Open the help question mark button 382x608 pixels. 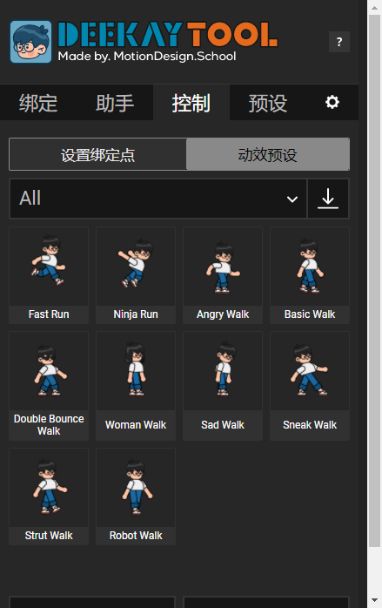(x=339, y=42)
